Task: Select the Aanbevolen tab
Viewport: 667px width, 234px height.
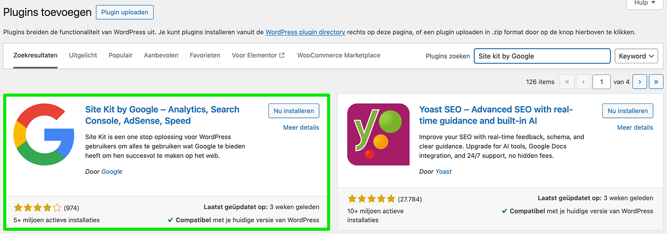Action: pos(161,55)
